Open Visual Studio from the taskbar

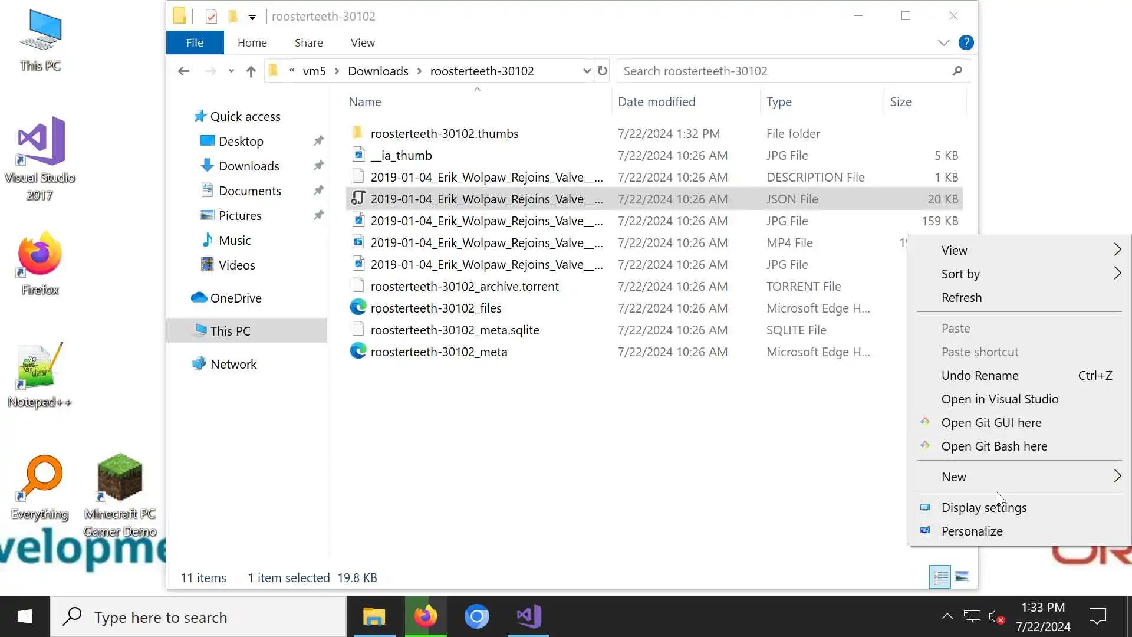[528, 616]
